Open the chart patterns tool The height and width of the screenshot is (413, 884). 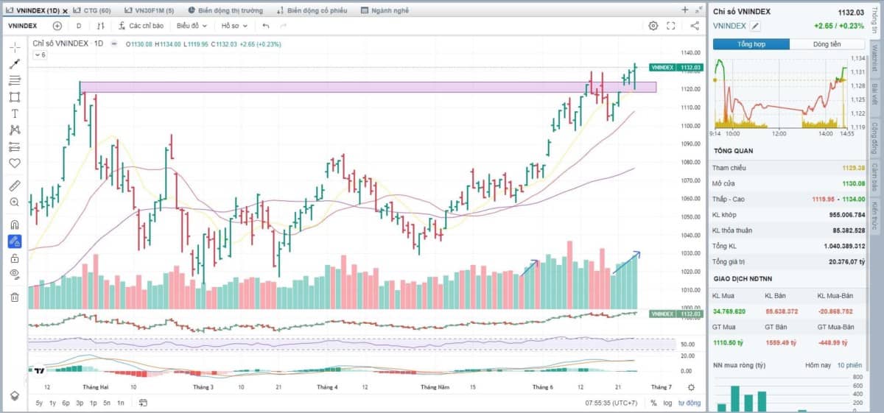click(15, 130)
